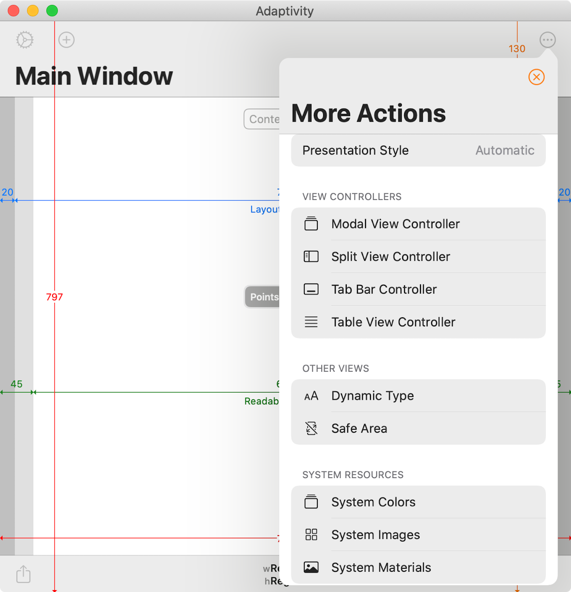Open Dynamic Type view
The height and width of the screenshot is (592, 571).
418,396
